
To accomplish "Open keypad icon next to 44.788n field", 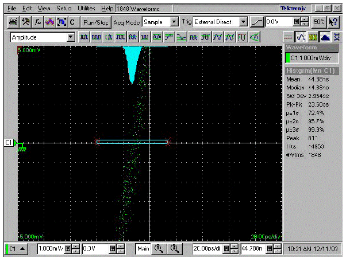I will tap(270, 249).
